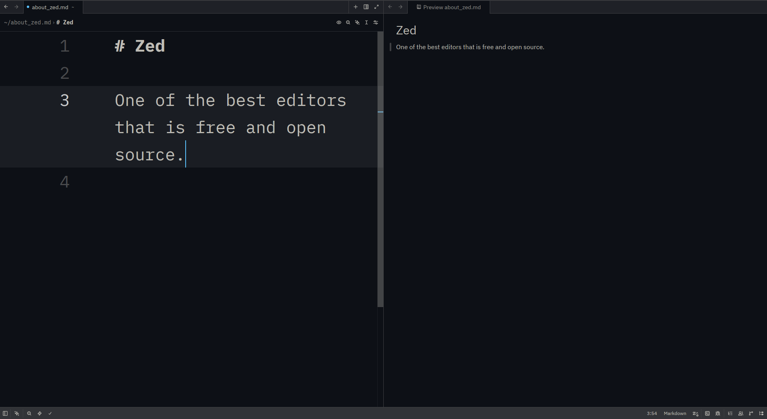Toggle the left dock panel
The width and height of the screenshot is (767, 419).
[x=5, y=413]
